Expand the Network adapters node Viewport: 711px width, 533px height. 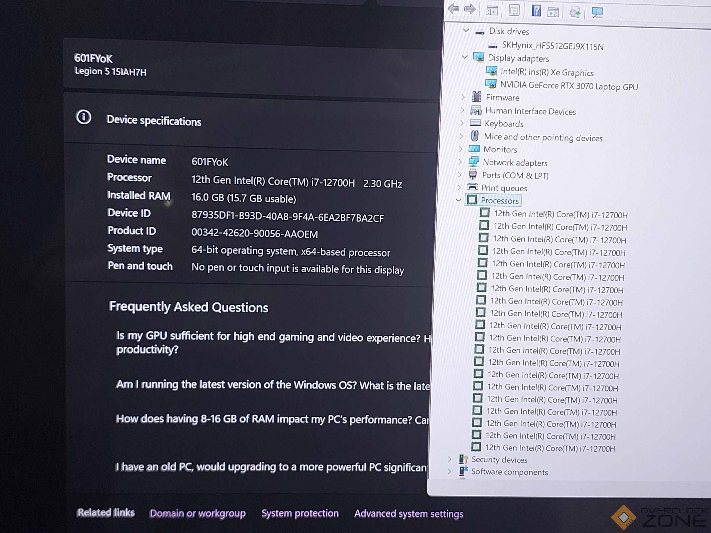(460, 162)
